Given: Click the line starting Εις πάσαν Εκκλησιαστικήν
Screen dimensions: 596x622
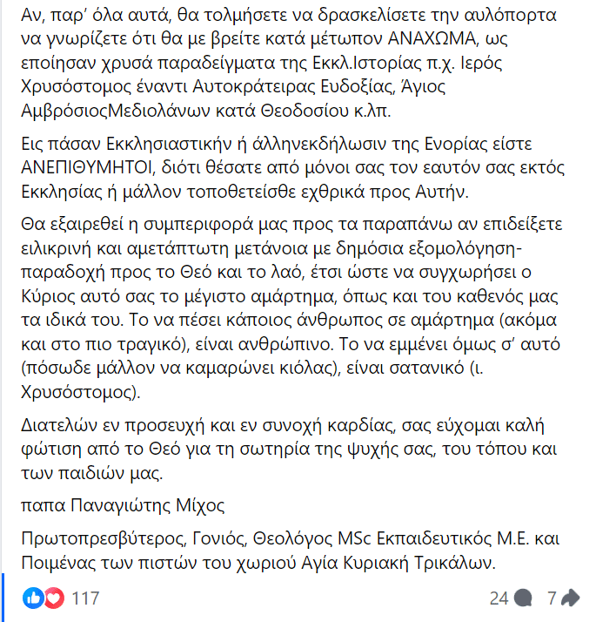Looking at the screenshot, I should click(276, 144).
